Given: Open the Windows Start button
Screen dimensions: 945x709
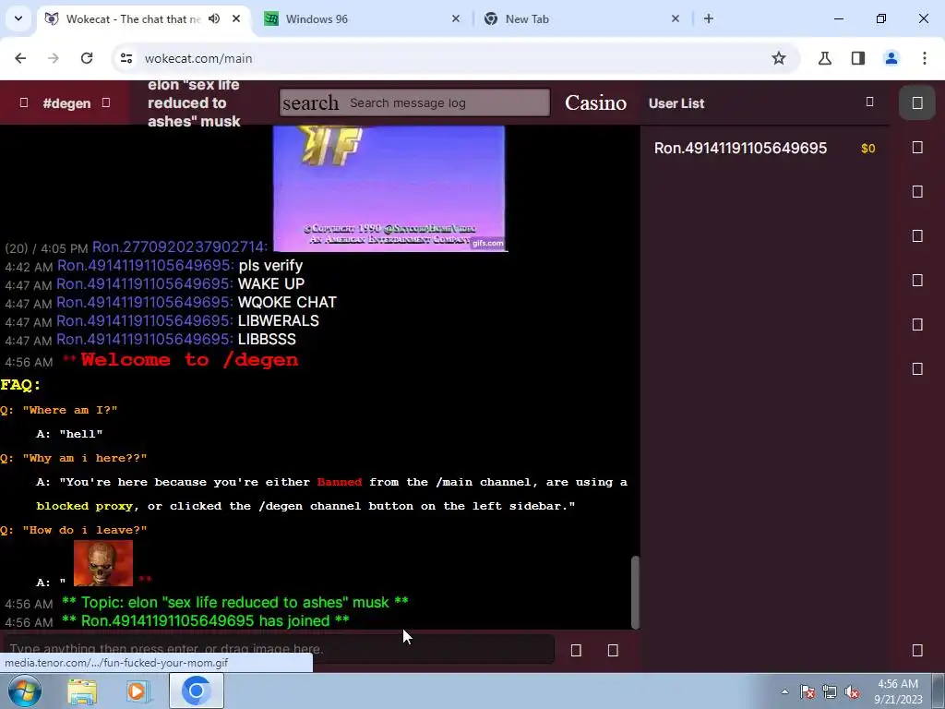Looking at the screenshot, I should coord(23,691).
